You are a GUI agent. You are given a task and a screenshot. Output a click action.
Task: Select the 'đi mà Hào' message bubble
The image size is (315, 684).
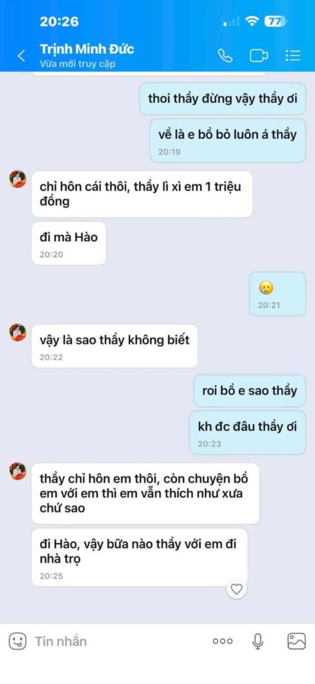(69, 243)
